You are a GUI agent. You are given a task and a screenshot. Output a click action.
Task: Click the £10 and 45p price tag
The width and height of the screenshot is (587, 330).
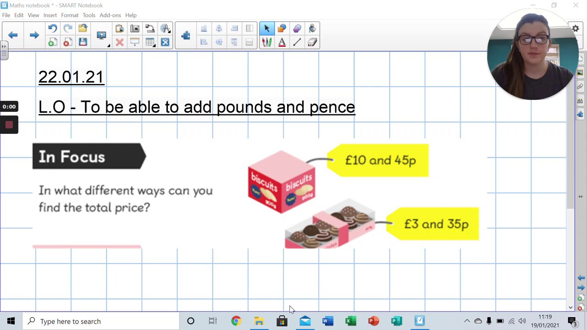[x=379, y=160]
